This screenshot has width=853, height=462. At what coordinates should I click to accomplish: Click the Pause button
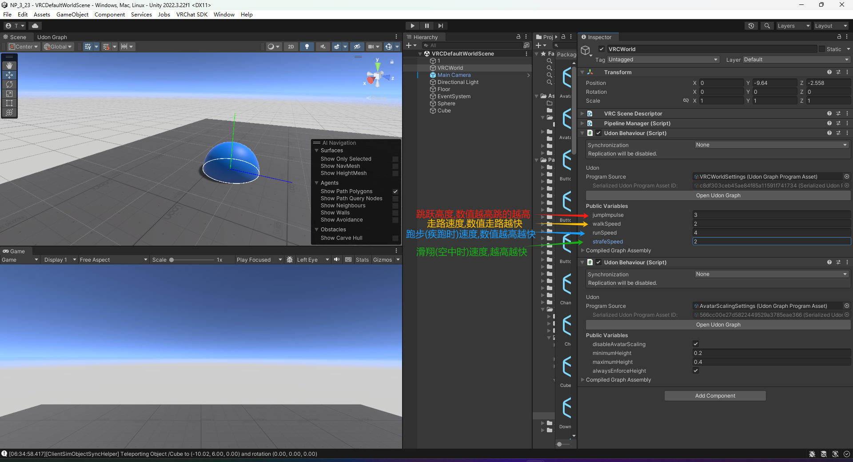pos(427,26)
